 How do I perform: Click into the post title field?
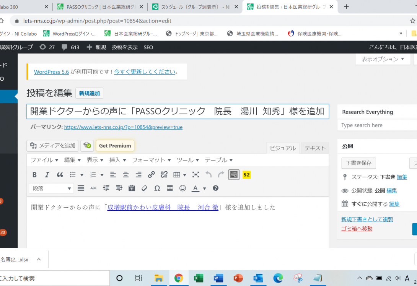[178, 111]
